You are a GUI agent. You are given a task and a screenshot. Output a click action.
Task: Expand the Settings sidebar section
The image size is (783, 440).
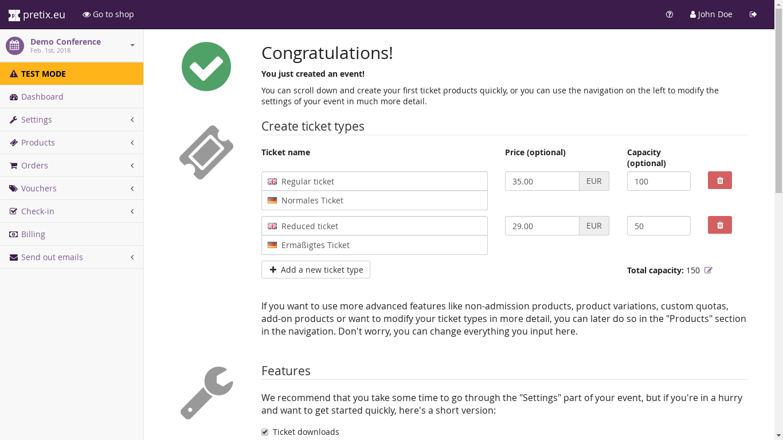(x=72, y=120)
